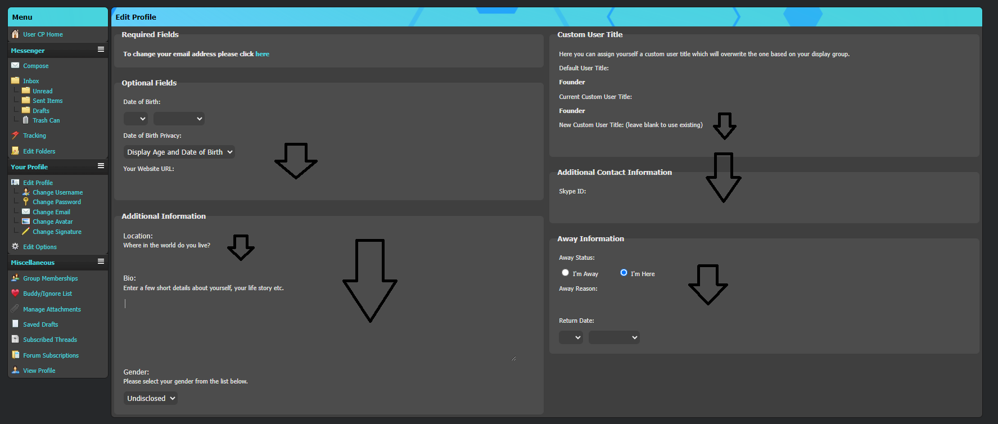Open the Trash Can link

[46, 120]
